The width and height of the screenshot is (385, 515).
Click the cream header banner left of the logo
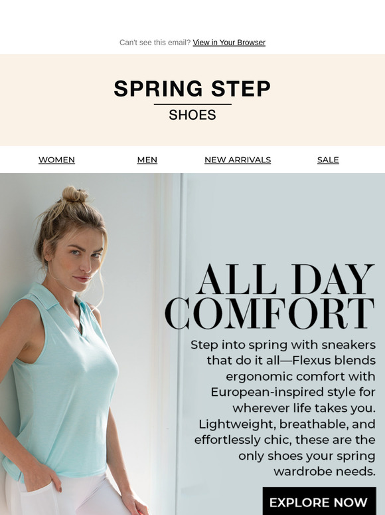click(x=56, y=100)
